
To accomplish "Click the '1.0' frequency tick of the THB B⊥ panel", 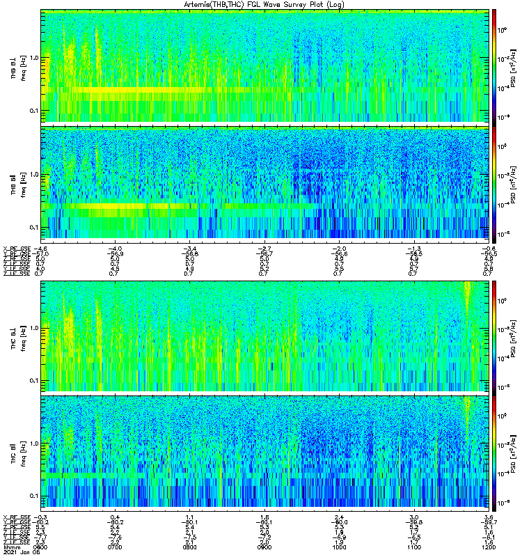I will tap(33, 58).
